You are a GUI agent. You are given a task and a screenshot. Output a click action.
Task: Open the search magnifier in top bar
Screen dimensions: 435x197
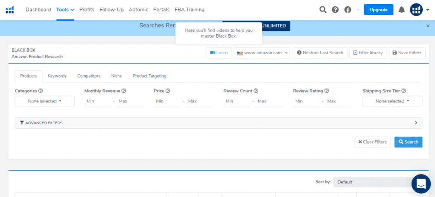(x=323, y=10)
